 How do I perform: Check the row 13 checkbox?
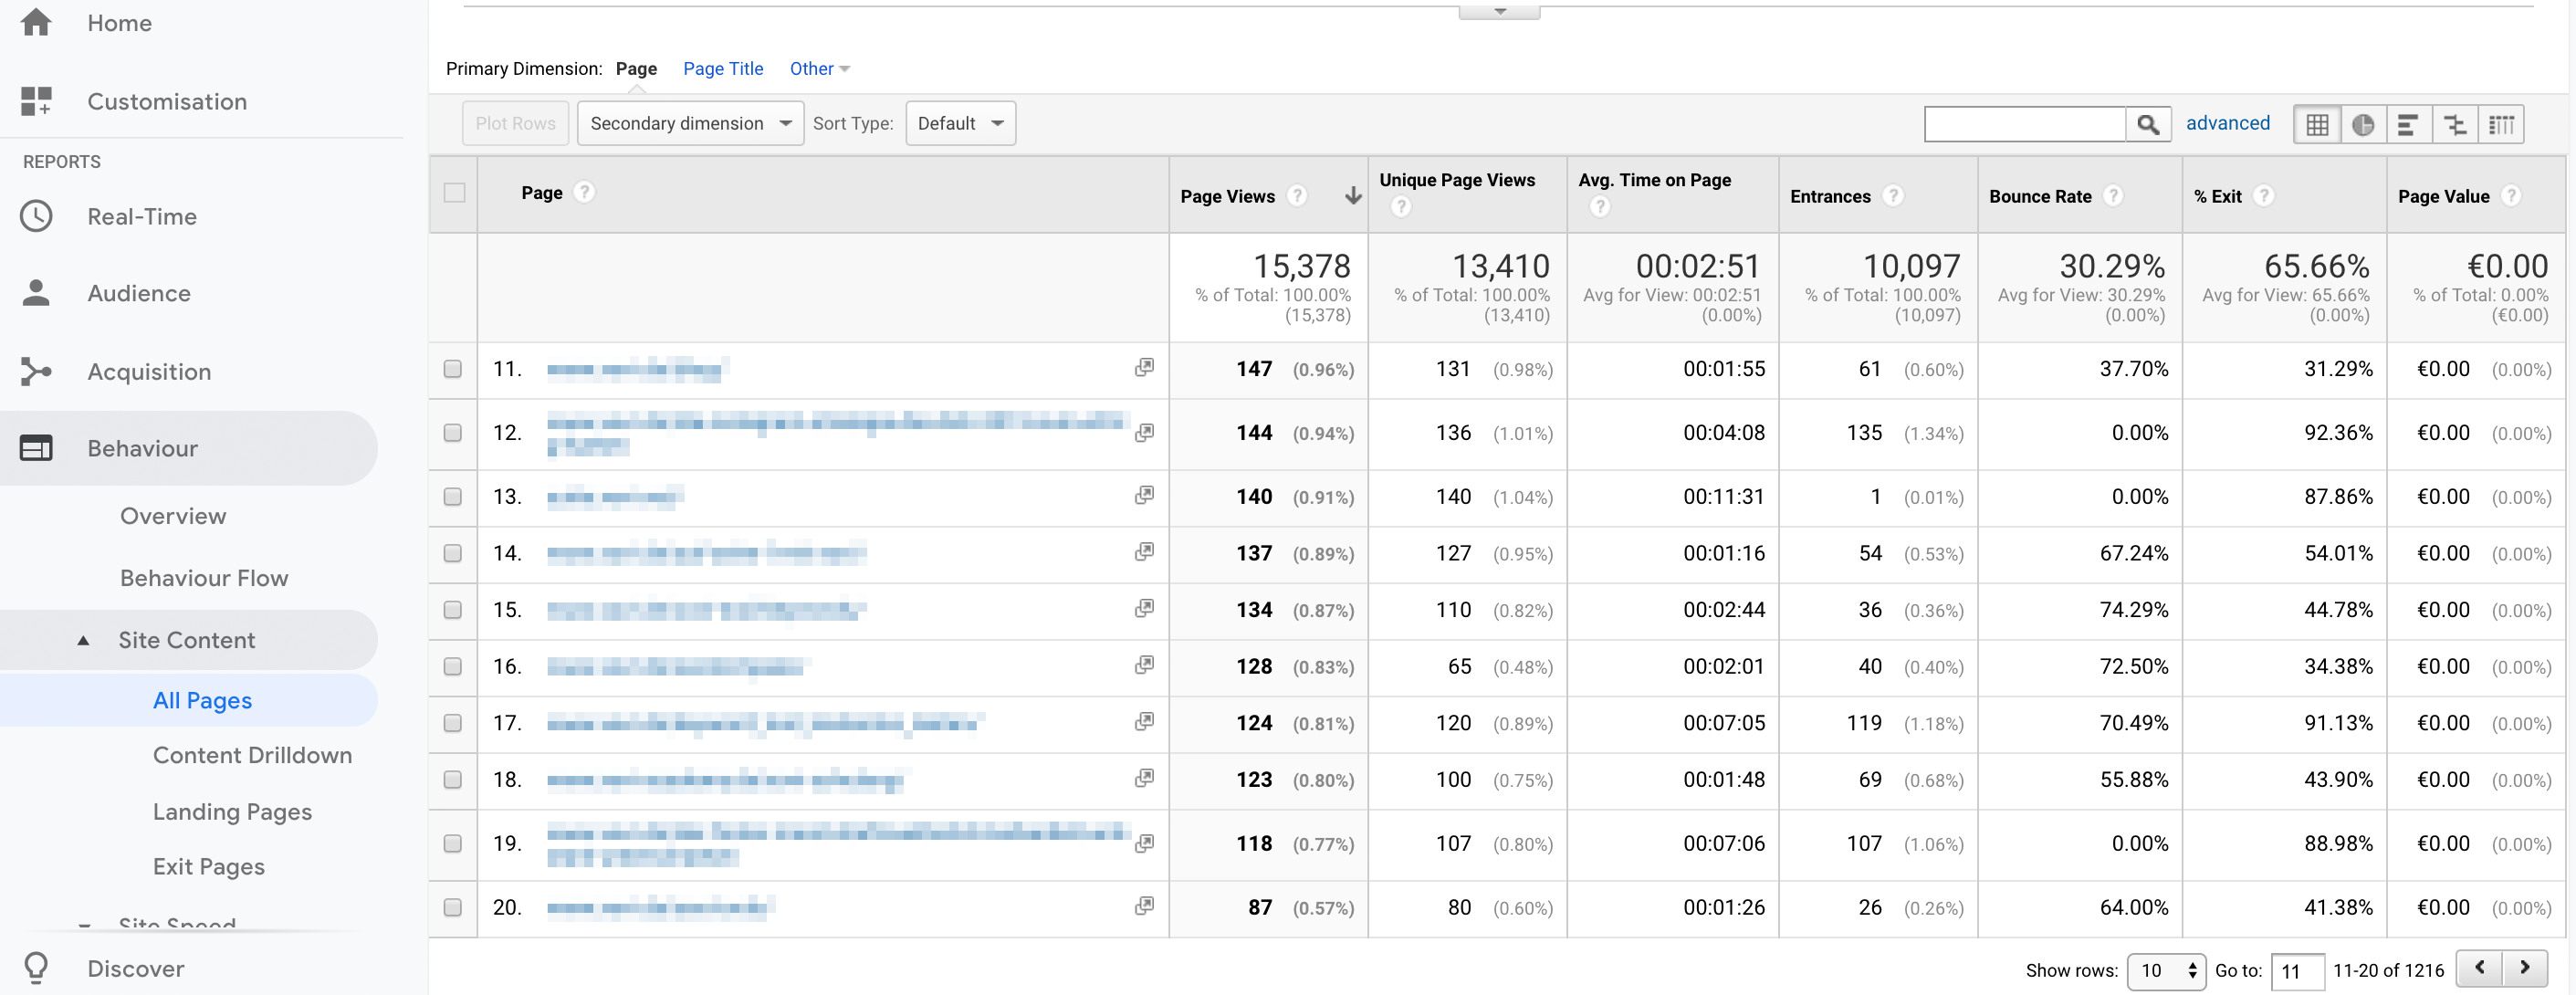(x=453, y=497)
